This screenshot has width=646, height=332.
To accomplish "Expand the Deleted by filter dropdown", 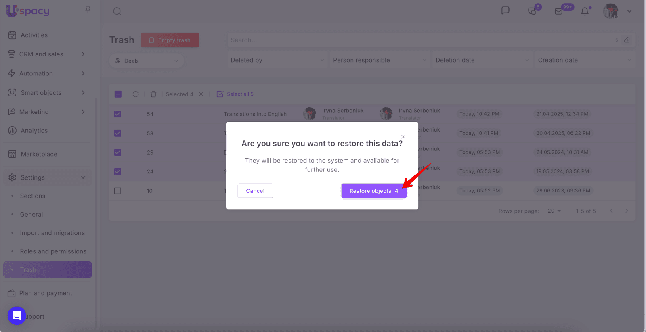I will (x=277, y=60).
